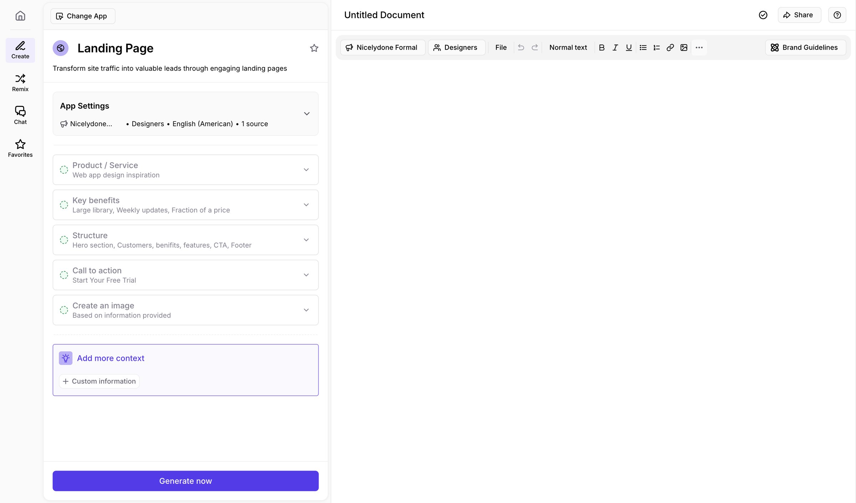This screenshot has width=856, height=503.
Task: Open the File menu
Action: [501, 47]
